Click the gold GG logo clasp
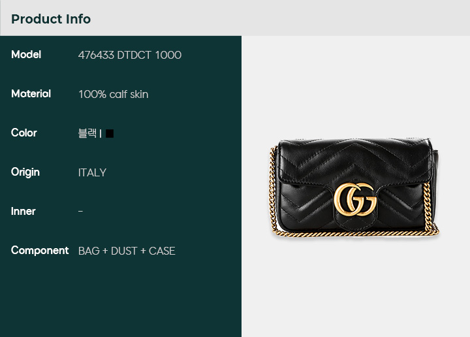The image size is (470, 337). [355, 199]
